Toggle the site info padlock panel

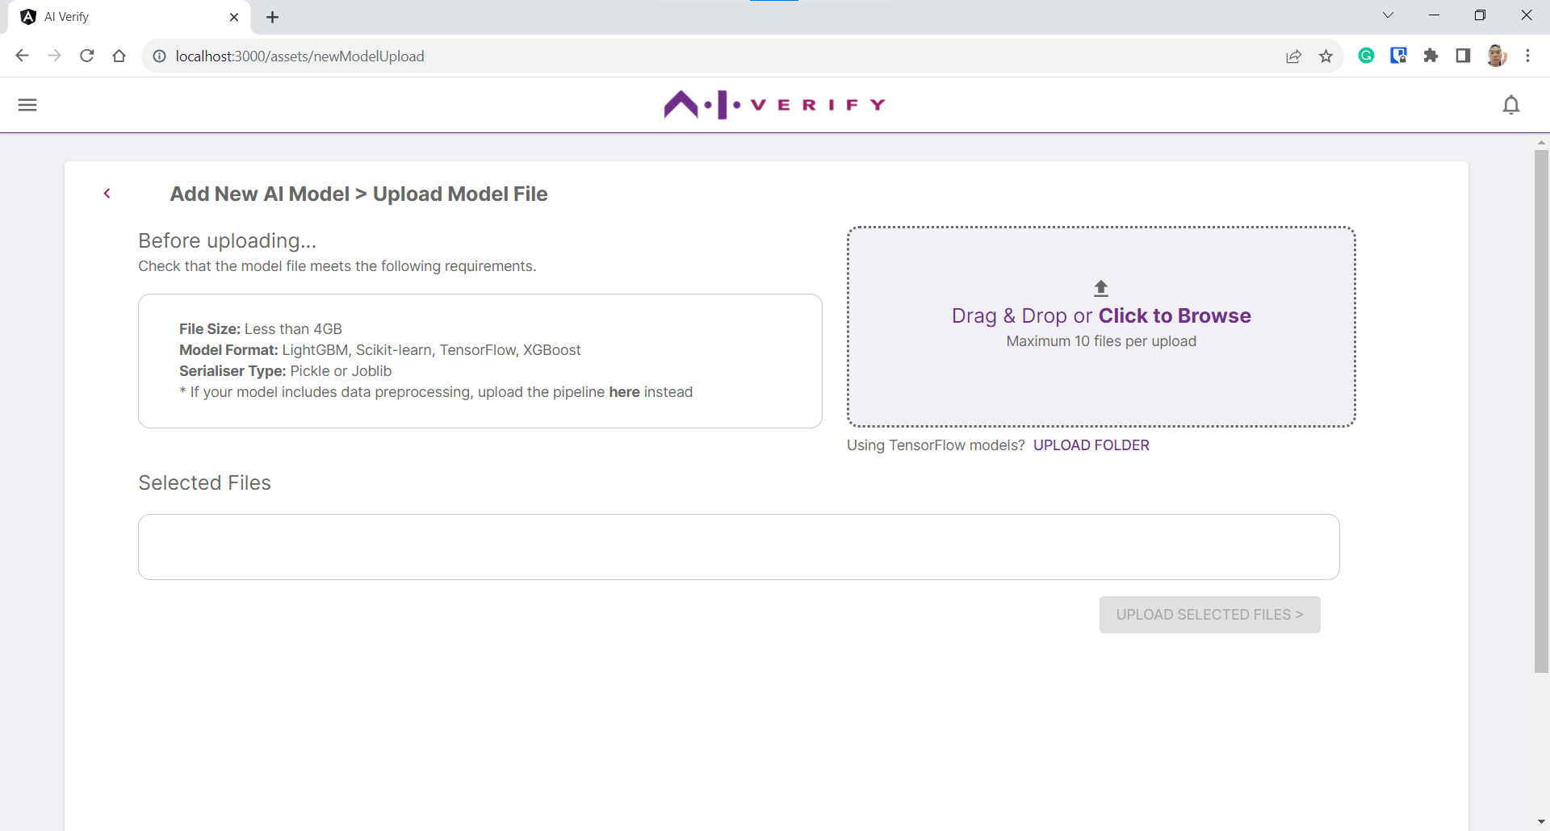(159, 56)
